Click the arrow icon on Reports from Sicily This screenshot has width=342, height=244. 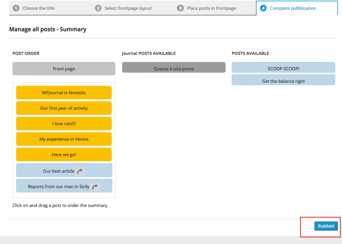pos(95,187)
